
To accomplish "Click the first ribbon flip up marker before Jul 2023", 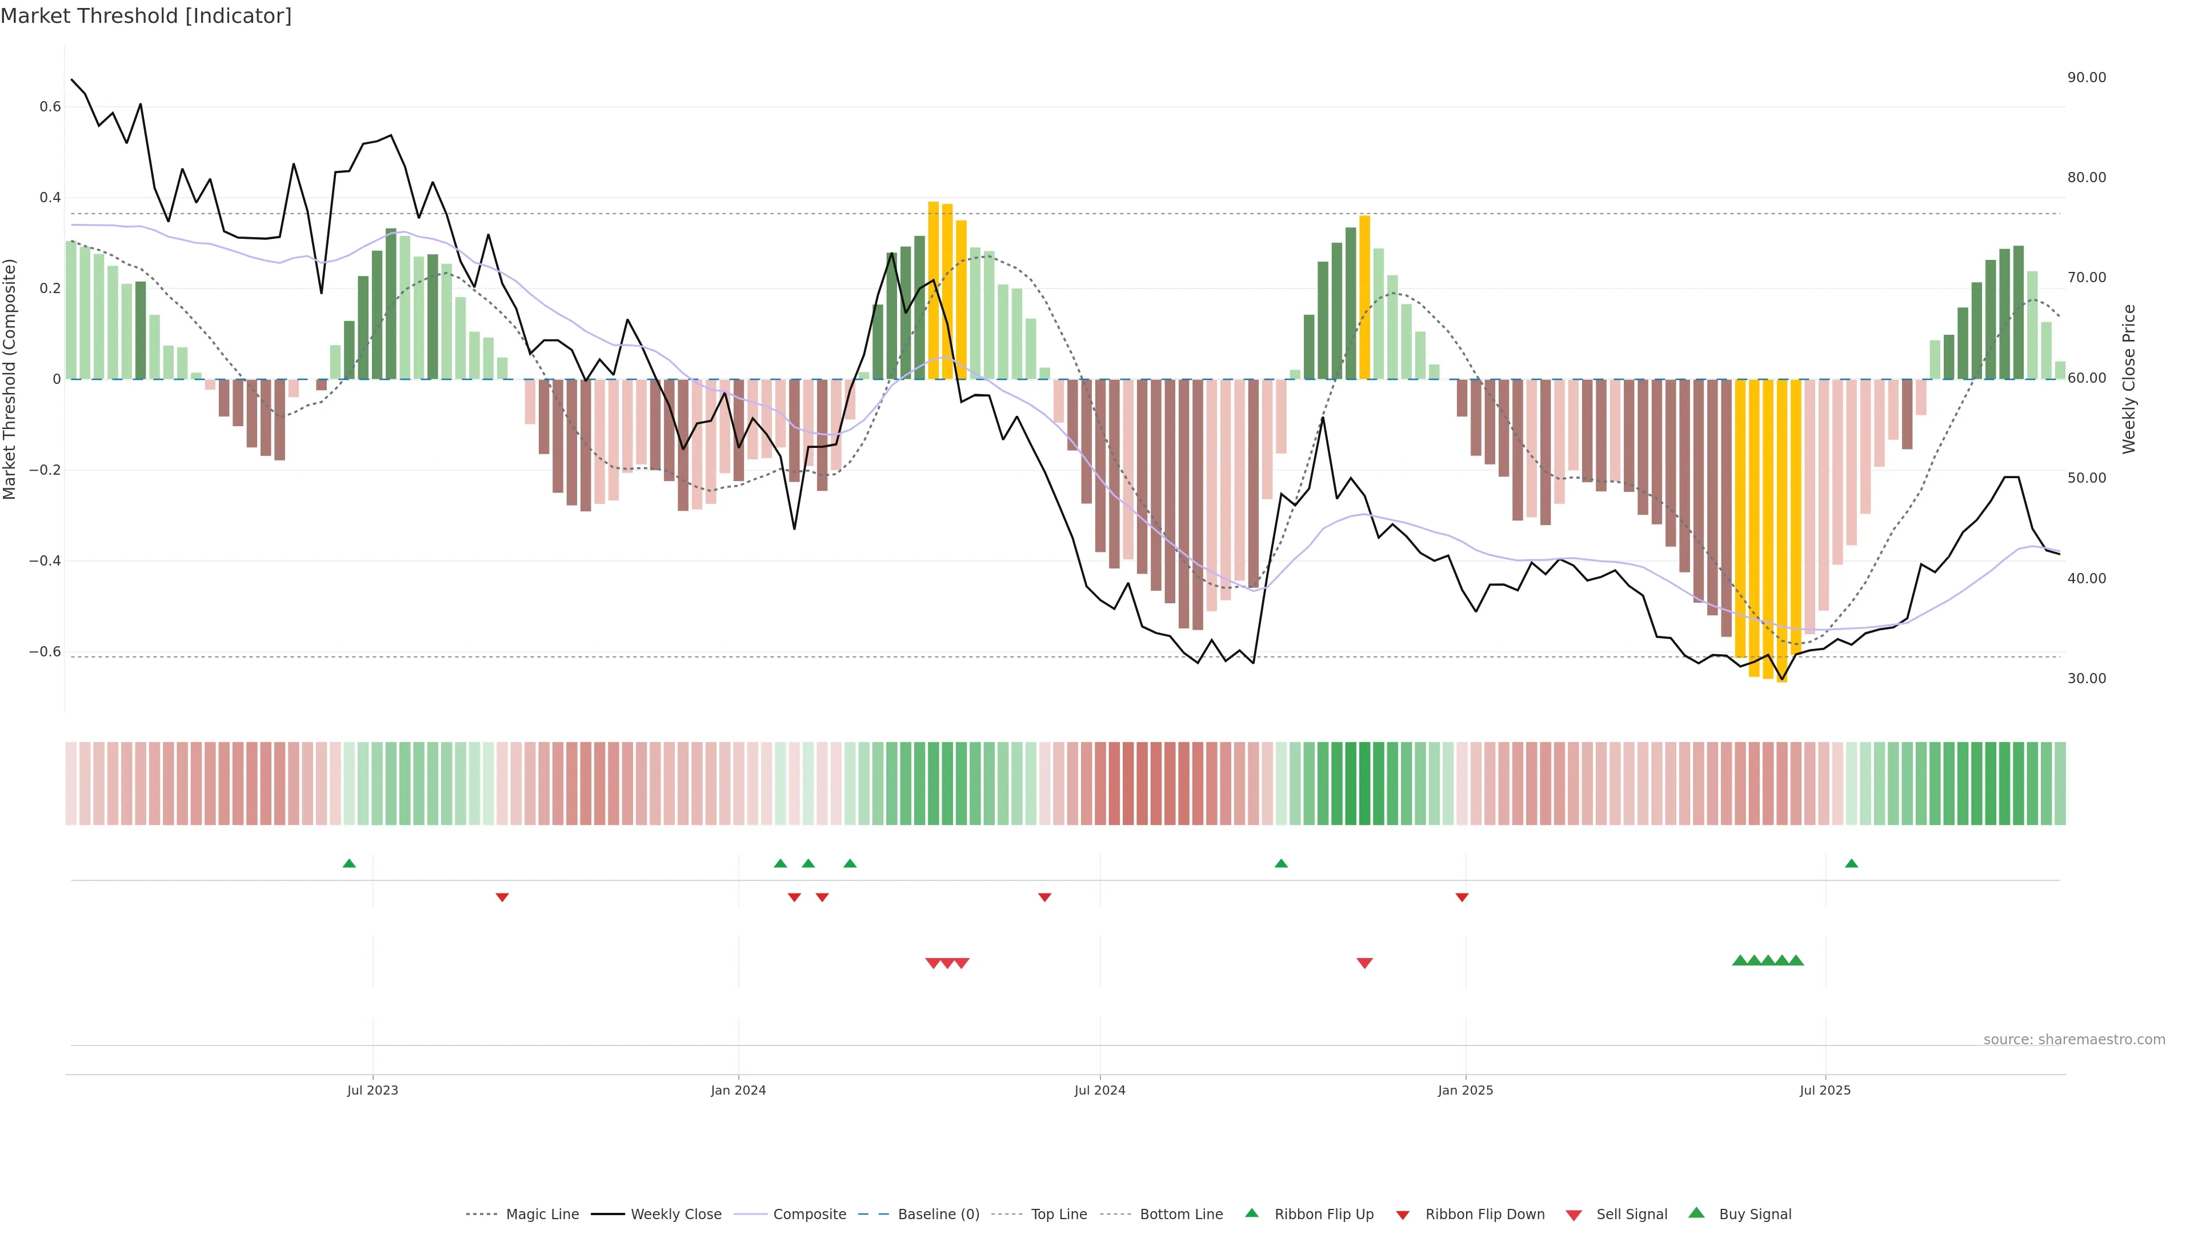I will point(349,864).
